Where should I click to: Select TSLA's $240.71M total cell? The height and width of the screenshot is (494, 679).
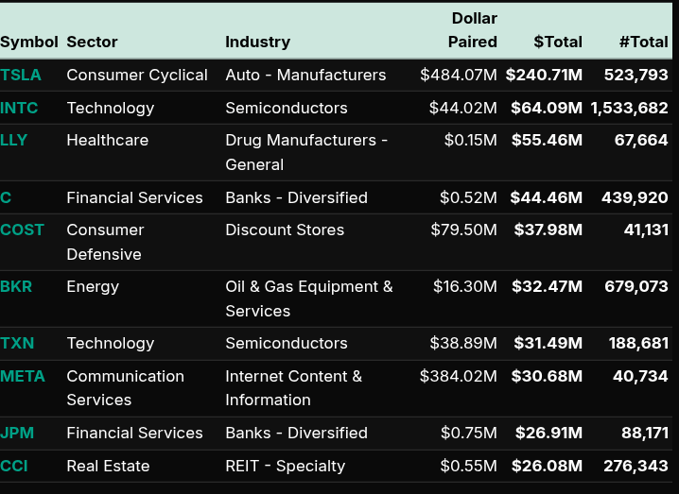544,75
